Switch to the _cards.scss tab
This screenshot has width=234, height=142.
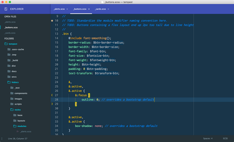click(101, 9)
